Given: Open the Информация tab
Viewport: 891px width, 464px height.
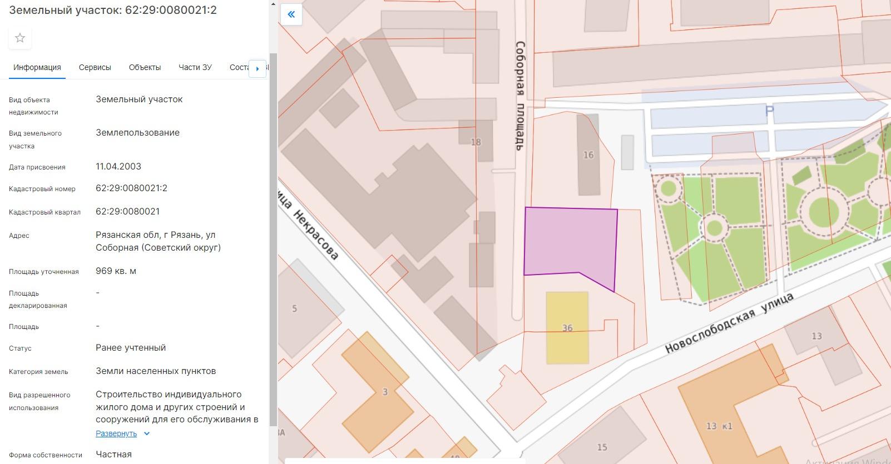Looking at the screenshot, I should point(37,67).
